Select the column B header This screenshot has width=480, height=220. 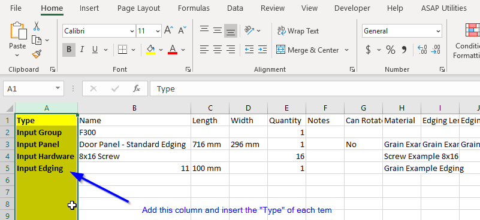point(134,108)
